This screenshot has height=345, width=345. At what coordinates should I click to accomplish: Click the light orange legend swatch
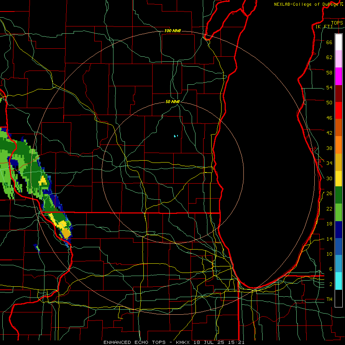click(338, 145)
